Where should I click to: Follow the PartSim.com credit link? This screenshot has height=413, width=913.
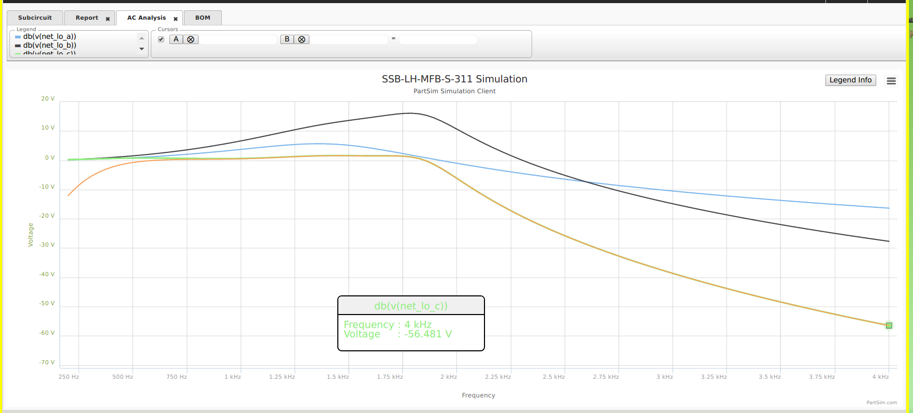881,403
